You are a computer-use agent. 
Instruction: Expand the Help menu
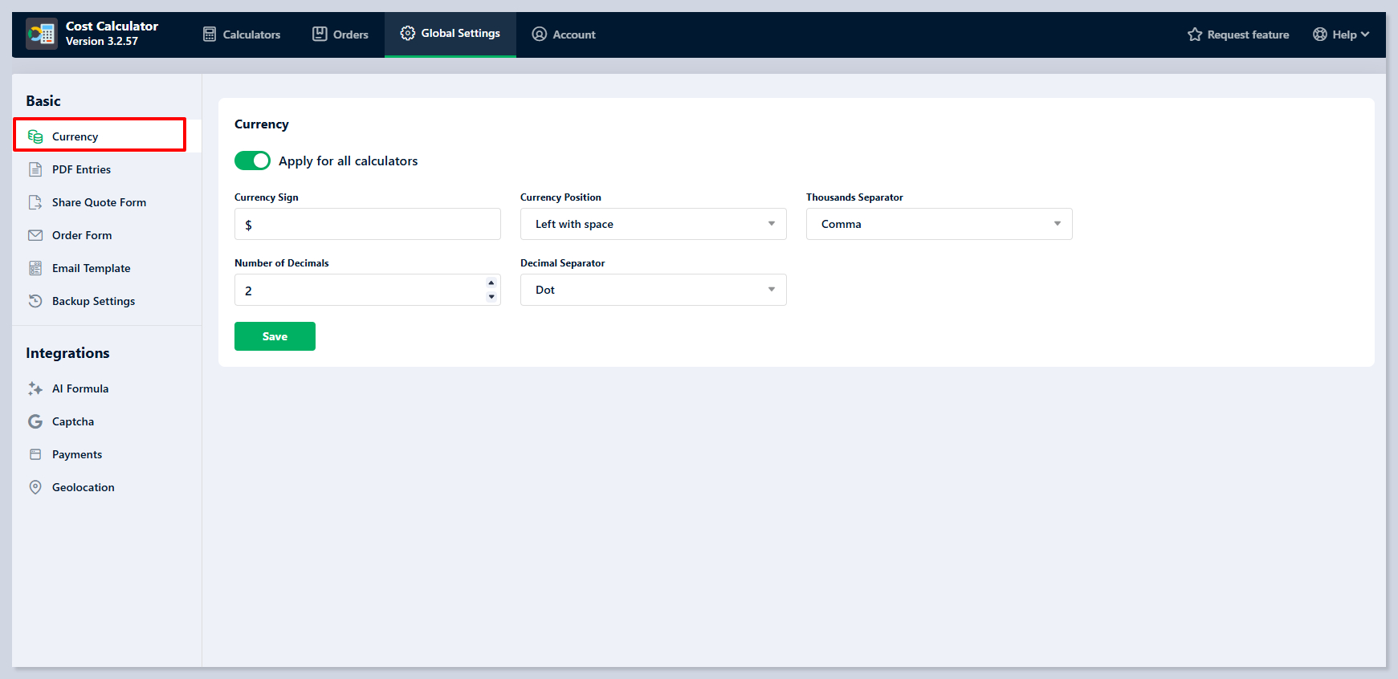[1341, 35]
